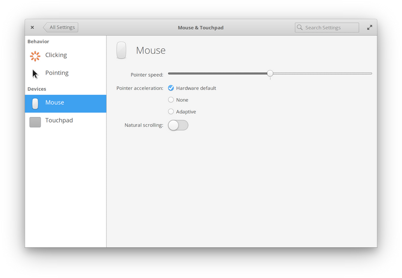Image resolution: width=402 pixels, height=278 pixels.
Task: Go back to All Settings
Action: tap(61, 28)
